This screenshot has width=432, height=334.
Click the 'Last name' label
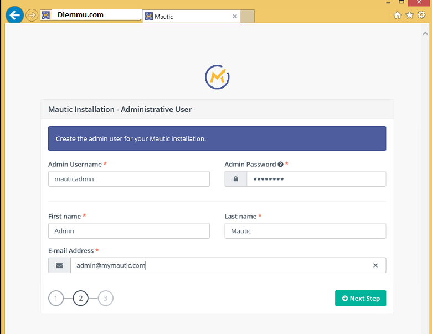click(240, 217)
